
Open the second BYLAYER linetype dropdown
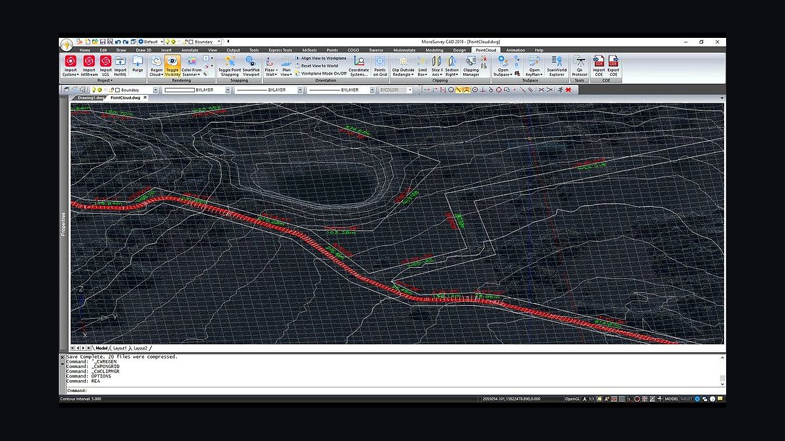coord(300,90)
